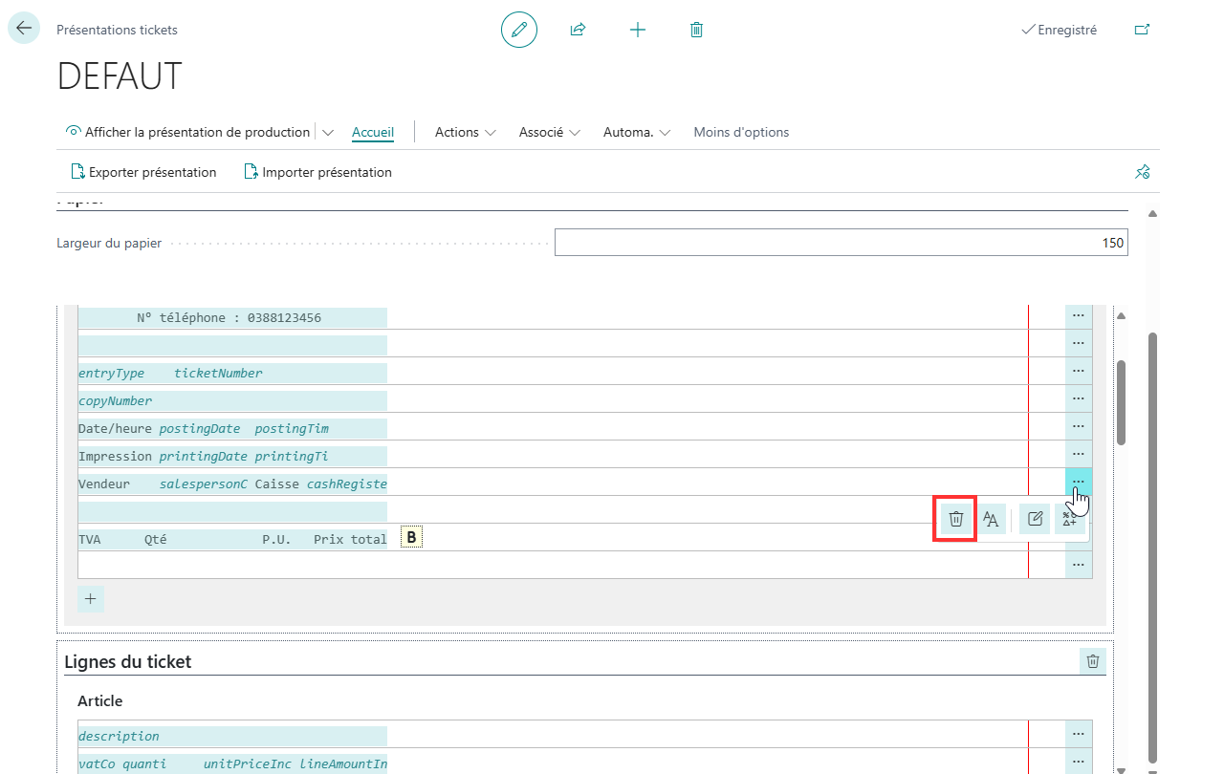Open options for Vendeur line
Viewport: 1224px width, 774px height.
[1079, 481]
